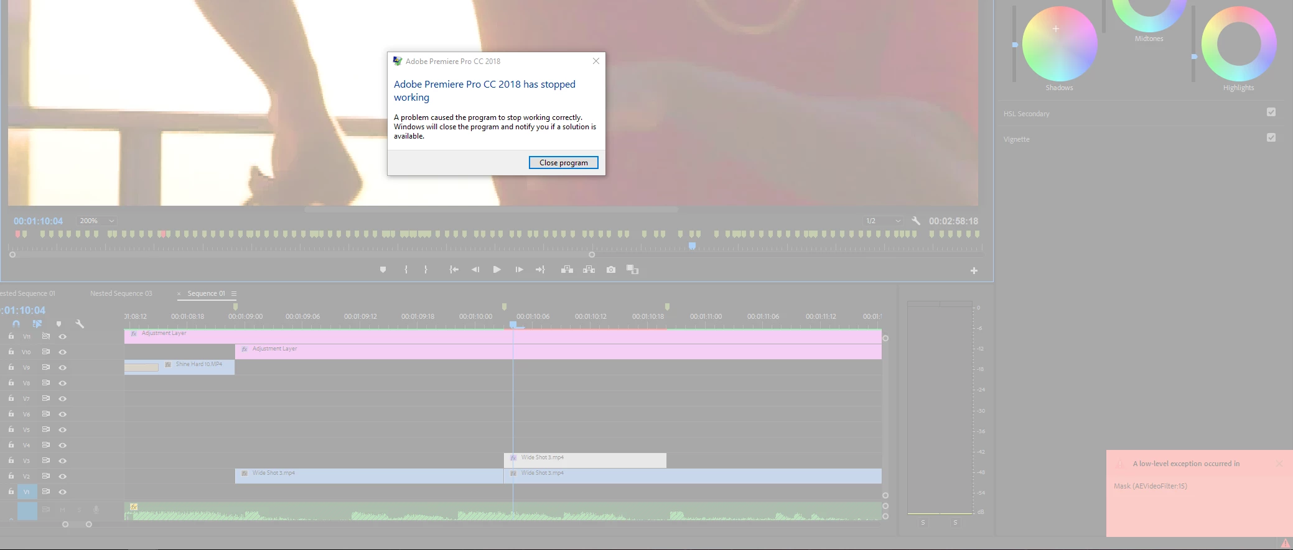The height and width of the screenshot is (550, 1293).
Task: Open the 1/2 playback resolution dropdown
Action: 883,221
